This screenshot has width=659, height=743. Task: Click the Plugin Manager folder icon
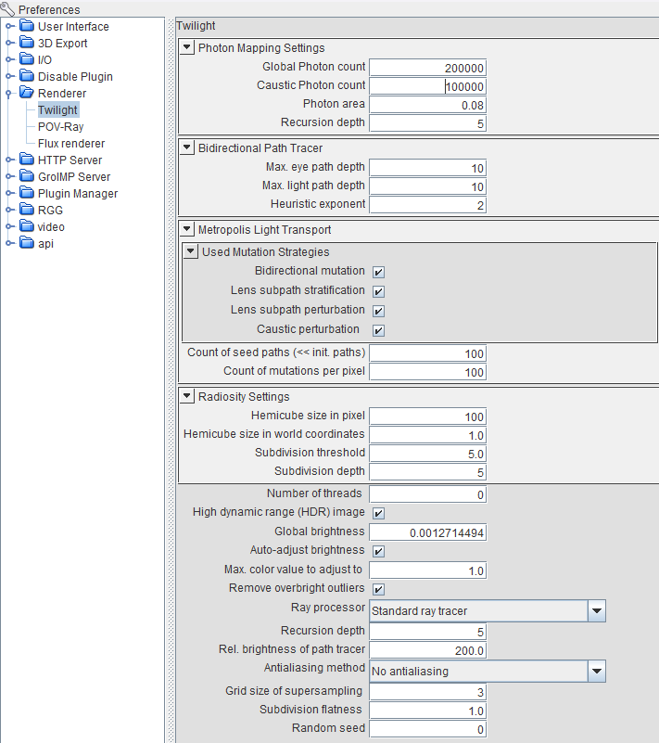pyautogui.click(x=27, y=193)
